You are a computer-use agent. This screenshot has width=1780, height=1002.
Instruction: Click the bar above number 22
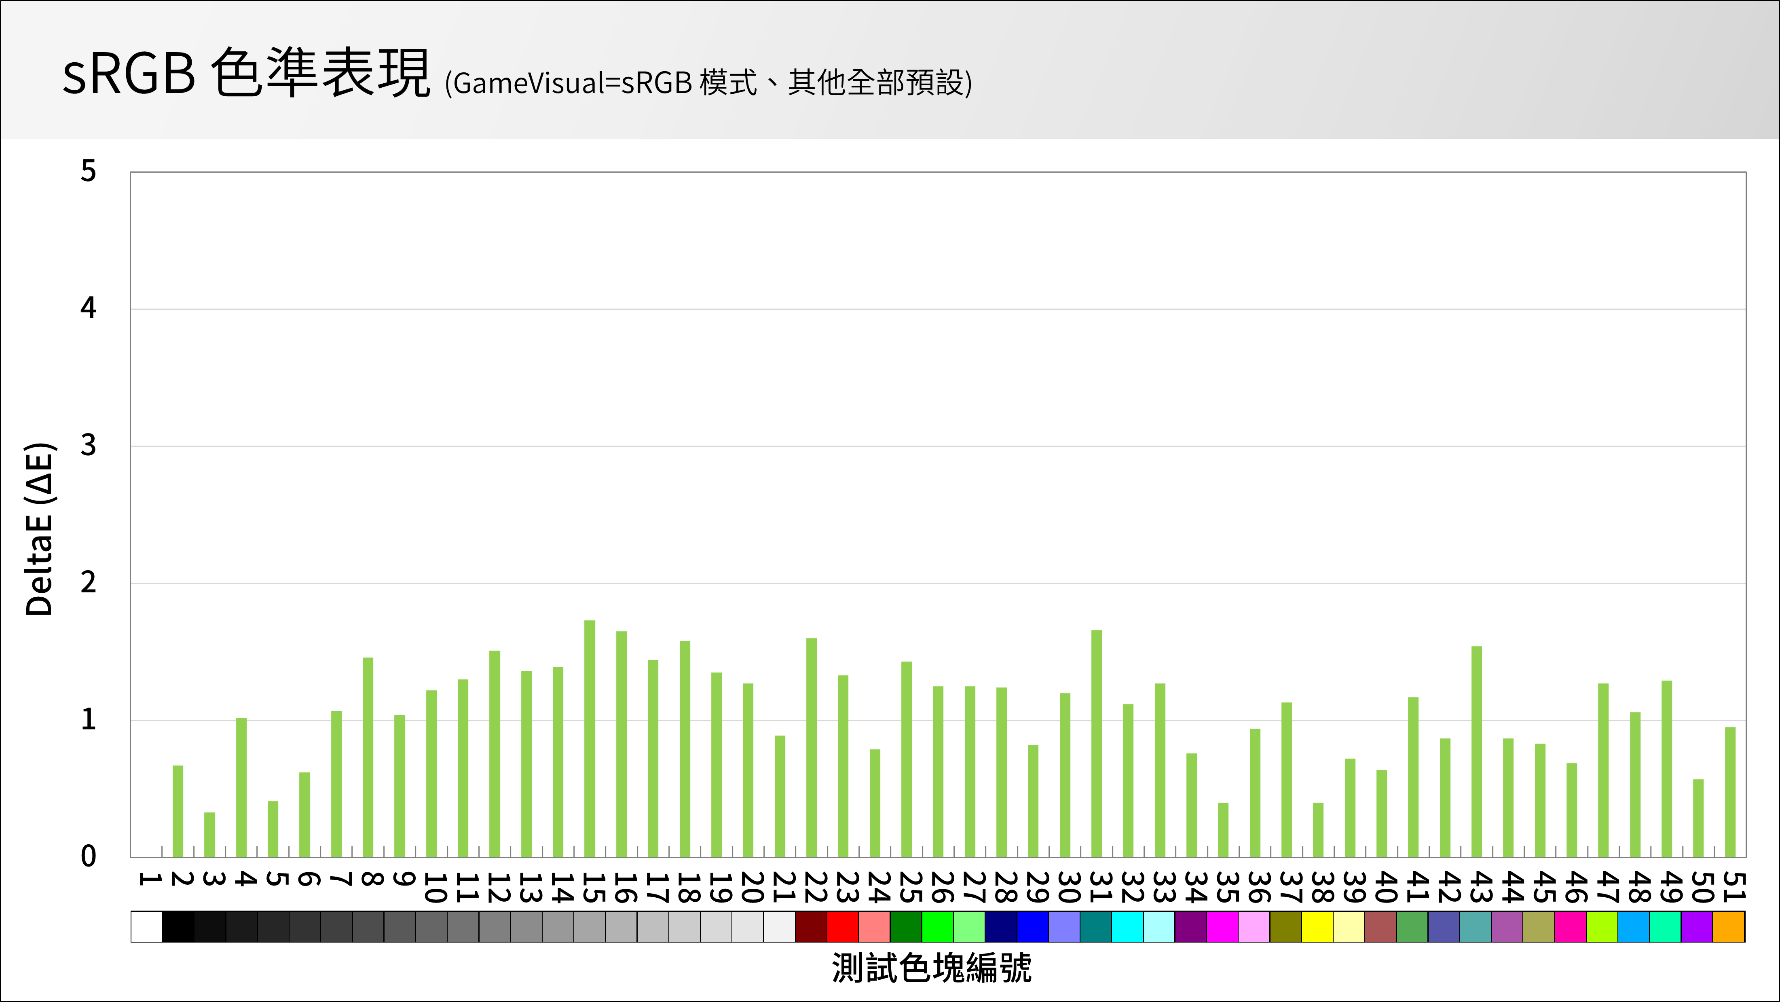(811, 748)
